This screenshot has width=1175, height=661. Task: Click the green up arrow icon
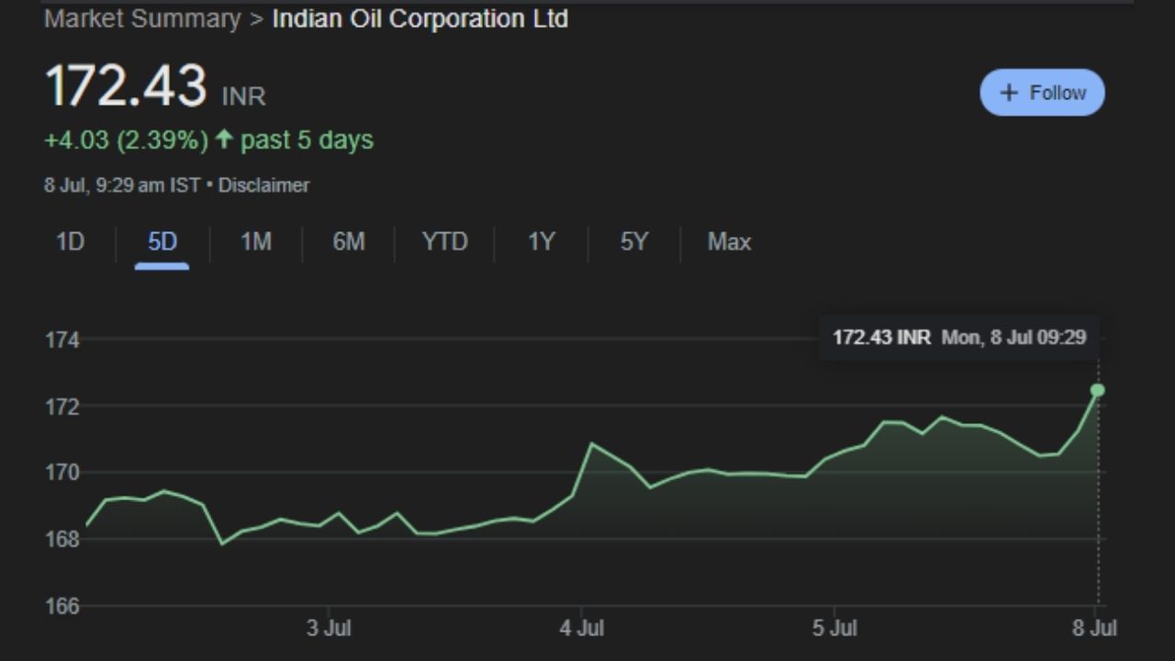point(224,140)
